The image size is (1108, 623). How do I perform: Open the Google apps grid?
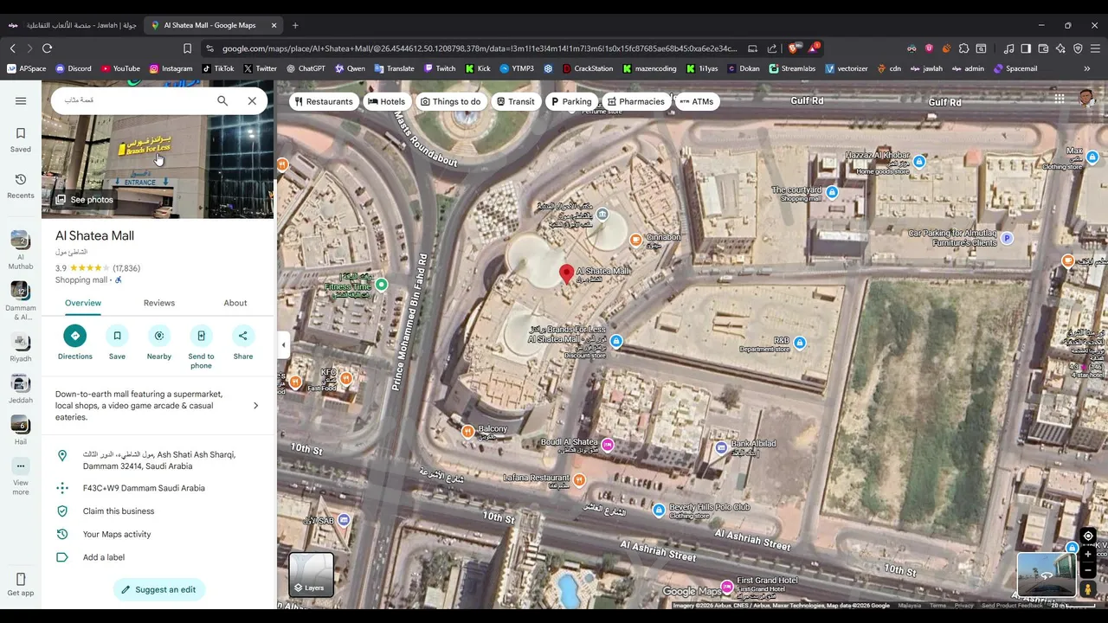[1060, 99]
